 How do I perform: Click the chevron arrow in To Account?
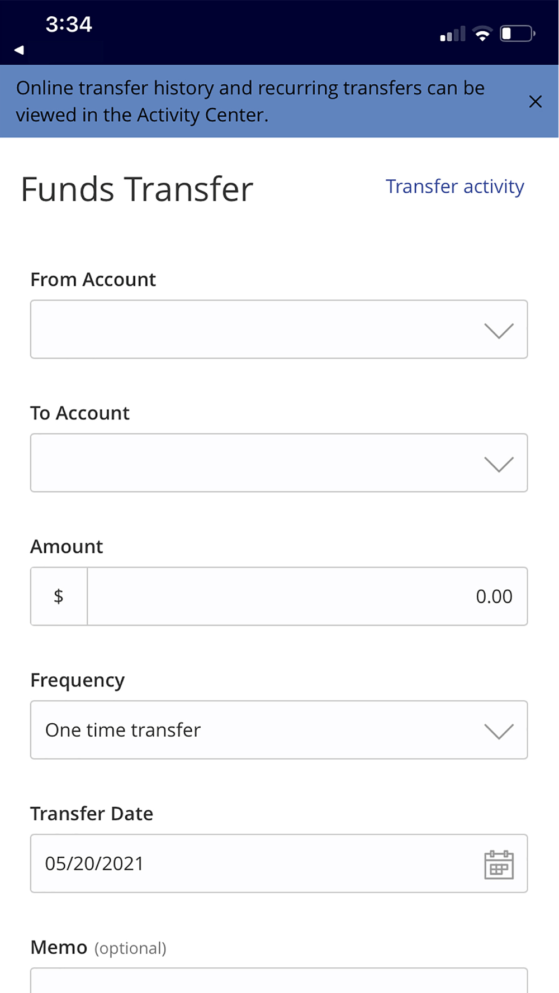[499, 464]
